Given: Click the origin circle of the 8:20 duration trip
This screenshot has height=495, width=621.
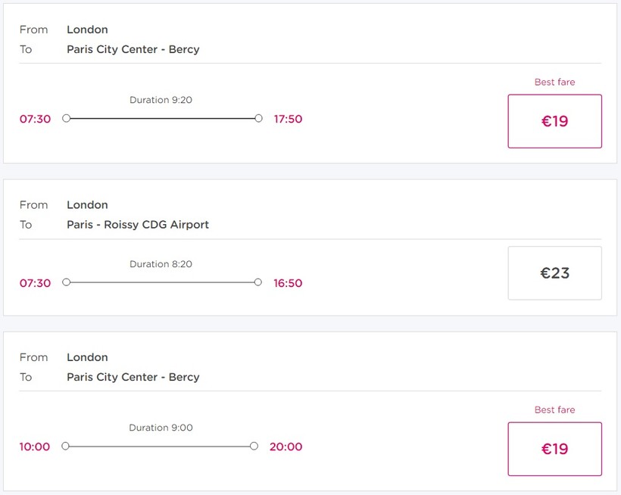Looking at the screenshot, I should 66,282.
